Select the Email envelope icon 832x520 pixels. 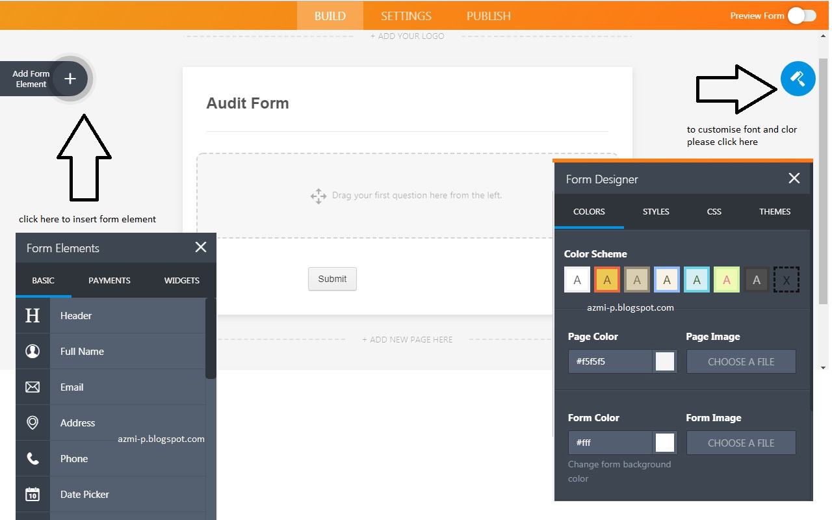[x=32, y=387]
